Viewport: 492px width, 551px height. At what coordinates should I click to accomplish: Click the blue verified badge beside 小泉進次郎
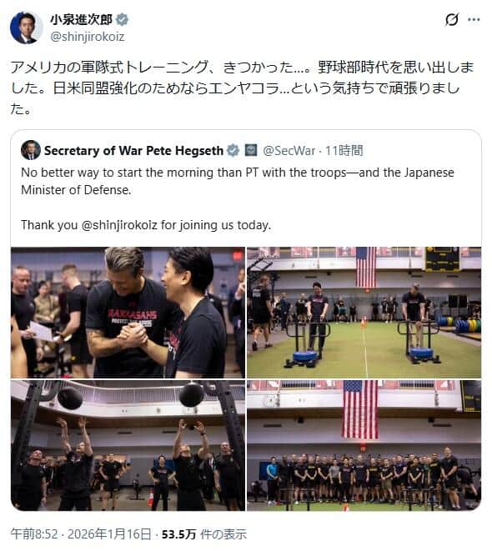pyautogui.click(x=122, y=20)
